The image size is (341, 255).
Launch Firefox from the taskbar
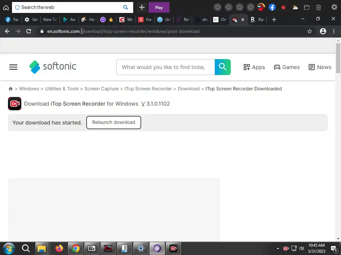[59, 248]
